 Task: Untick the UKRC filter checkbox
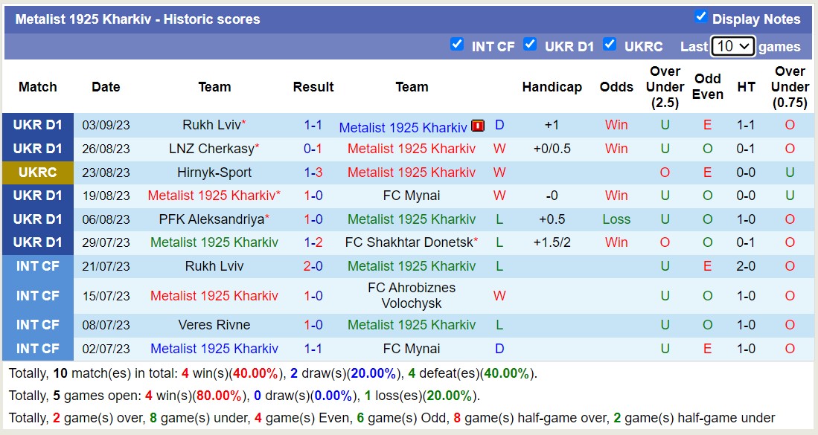(x=610, y=45)
